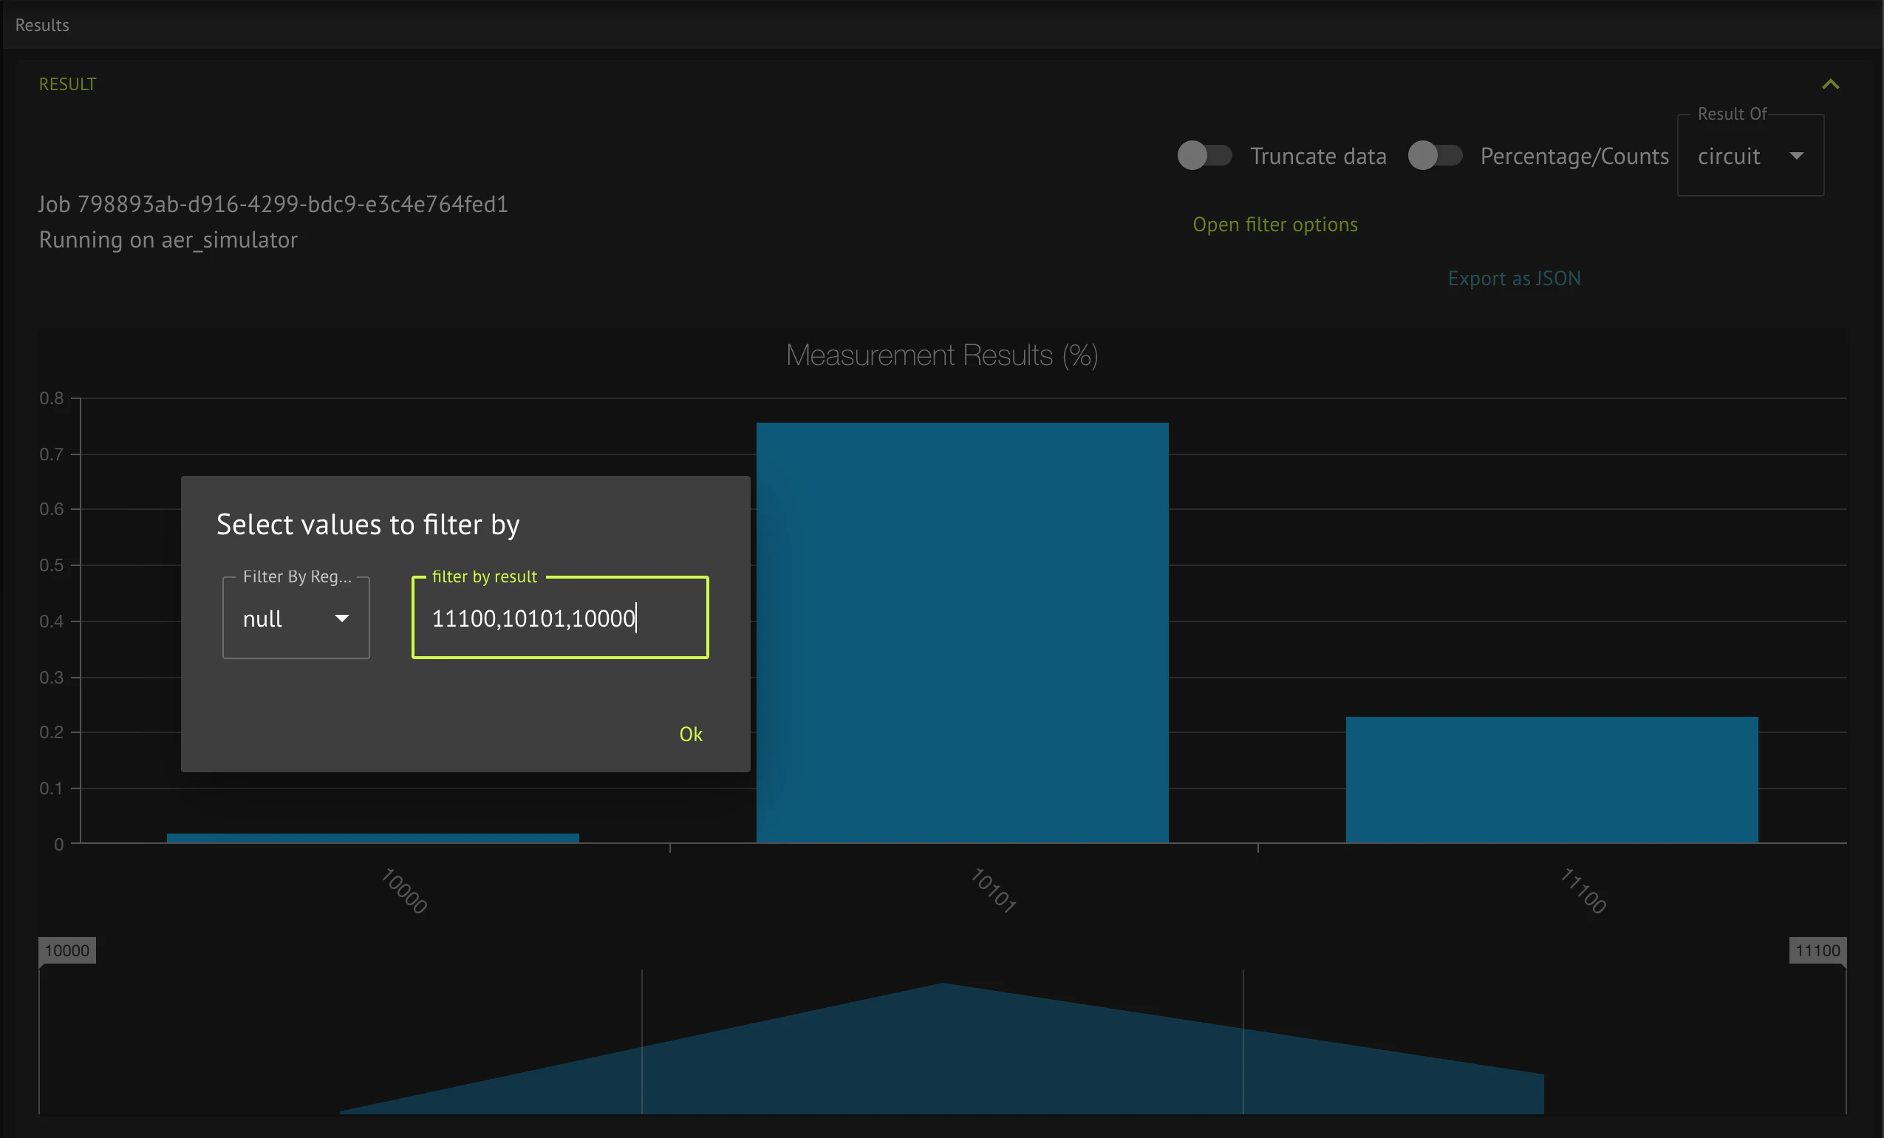Select the 10000 range slider handle
This screenshot has width=1884, height=1138.
click(x=67, y=950)
